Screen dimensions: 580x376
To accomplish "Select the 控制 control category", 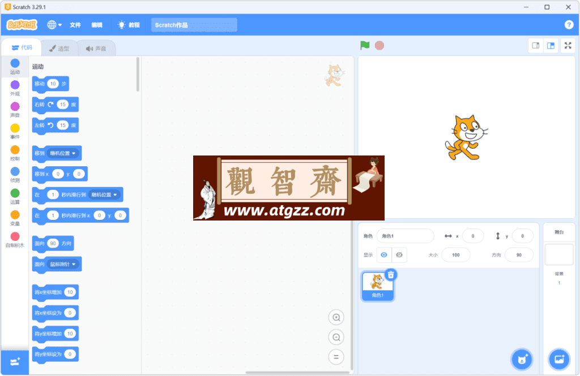I will click(x=15, y=153).
